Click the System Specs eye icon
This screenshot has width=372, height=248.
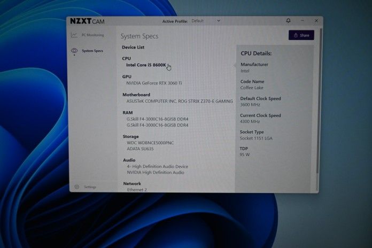74,51
